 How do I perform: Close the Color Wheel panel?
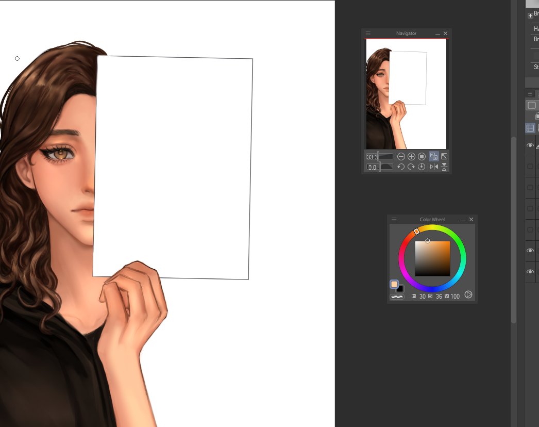471,220
